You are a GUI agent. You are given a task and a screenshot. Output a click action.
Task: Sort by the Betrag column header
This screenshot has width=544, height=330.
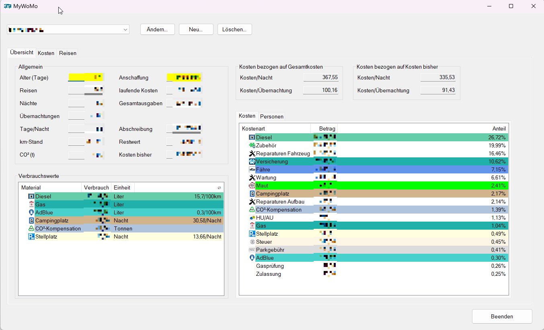tap(324, 128)
